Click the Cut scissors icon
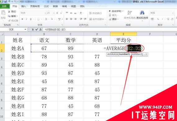The width and height of the screenshot is (177, 121). (x=9, y=12)
